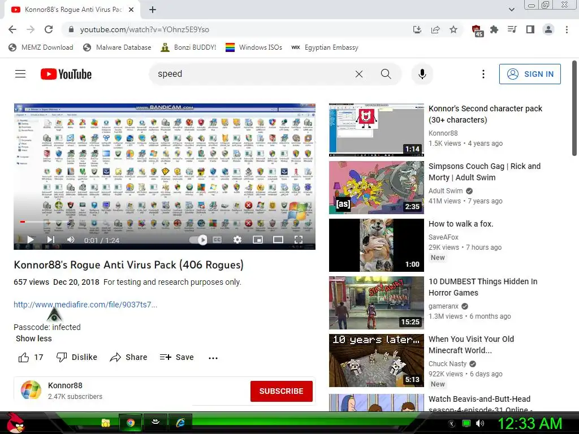Open the browser media controls icon
The image size is (579, 434).
tap(512, 29)
